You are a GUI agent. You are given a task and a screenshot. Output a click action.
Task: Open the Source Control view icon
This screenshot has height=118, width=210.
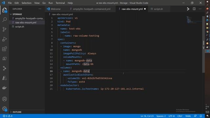pyautogui.click(x=4, y=29)
